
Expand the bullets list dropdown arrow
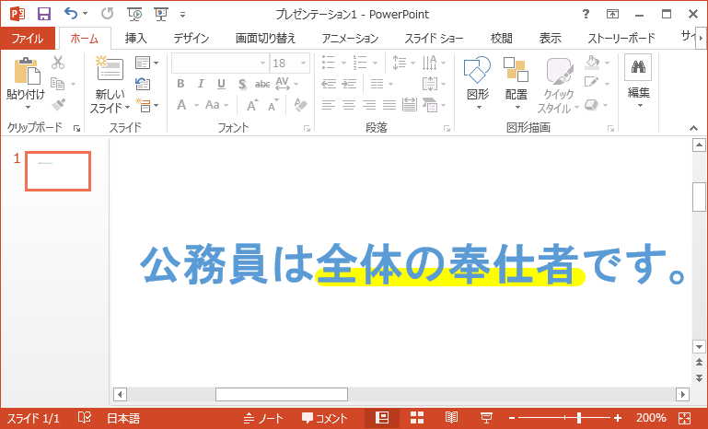tap(343, 64)
